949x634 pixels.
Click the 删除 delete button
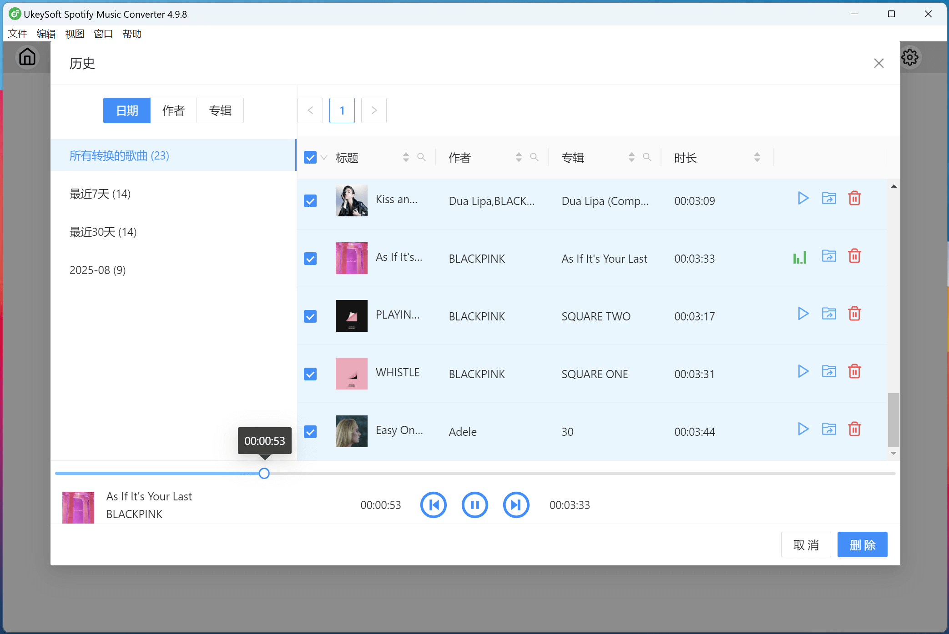pyautogui.click(x=862, y=544)
